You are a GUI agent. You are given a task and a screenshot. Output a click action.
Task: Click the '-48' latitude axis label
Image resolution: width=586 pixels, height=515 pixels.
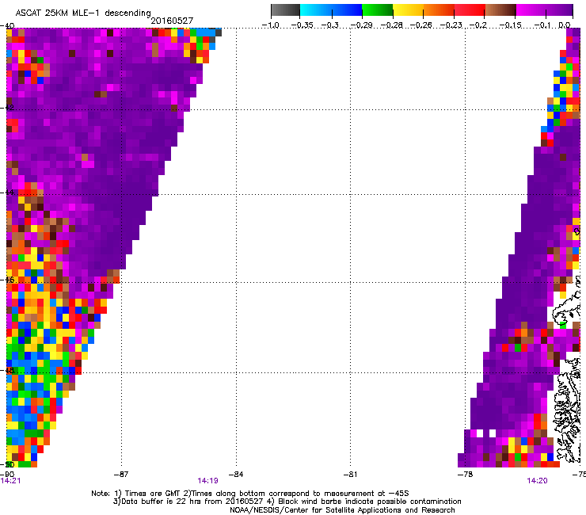7,370
